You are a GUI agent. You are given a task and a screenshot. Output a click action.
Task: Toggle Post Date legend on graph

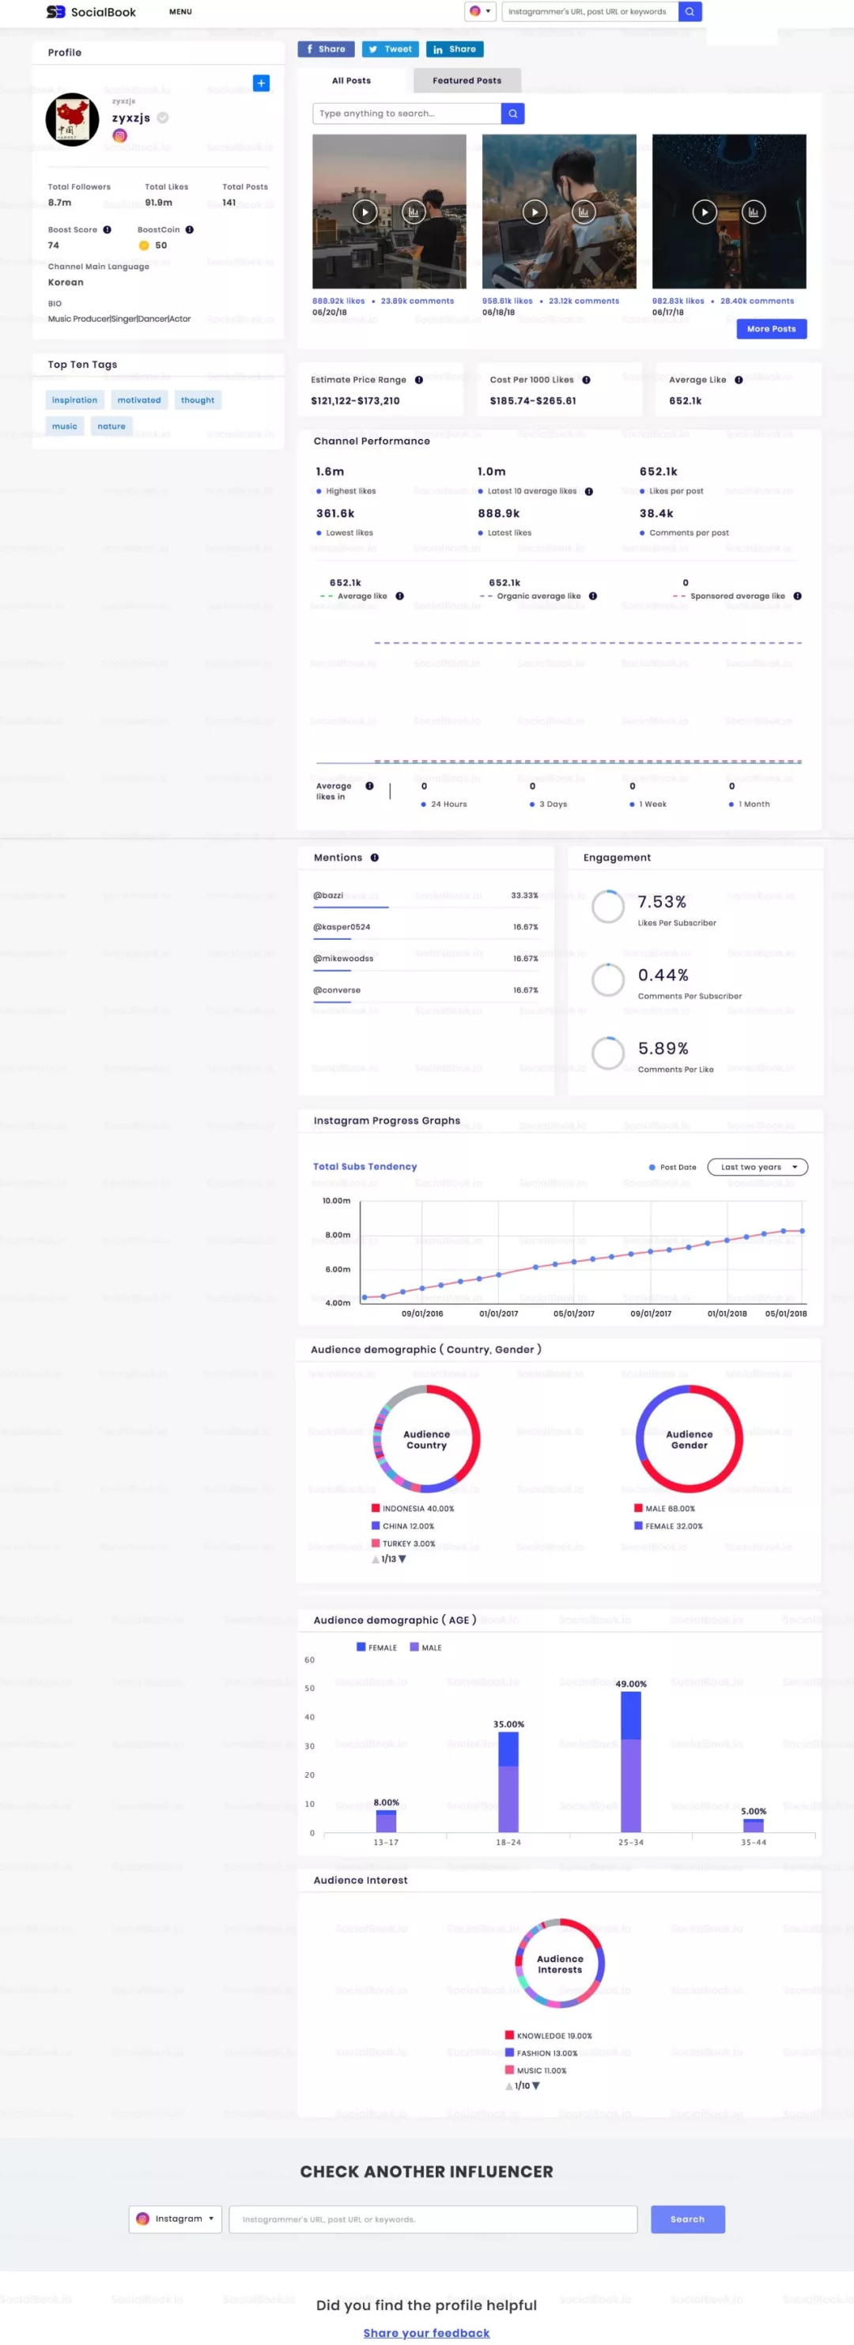673,1167
